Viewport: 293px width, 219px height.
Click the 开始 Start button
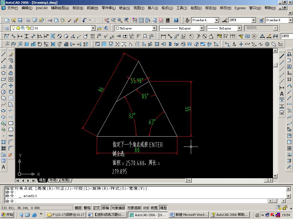coord(8,215)
